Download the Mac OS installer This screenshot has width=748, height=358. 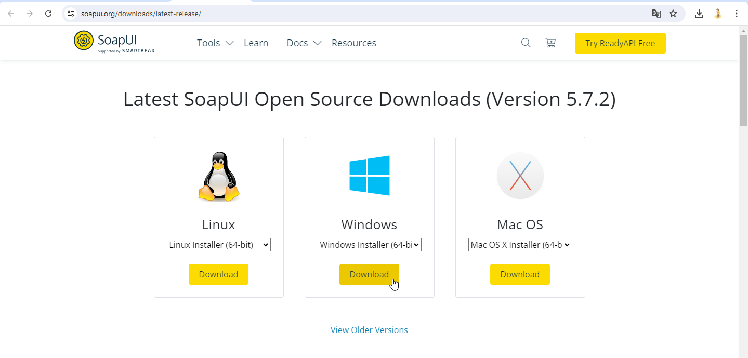tap(520, 274)
